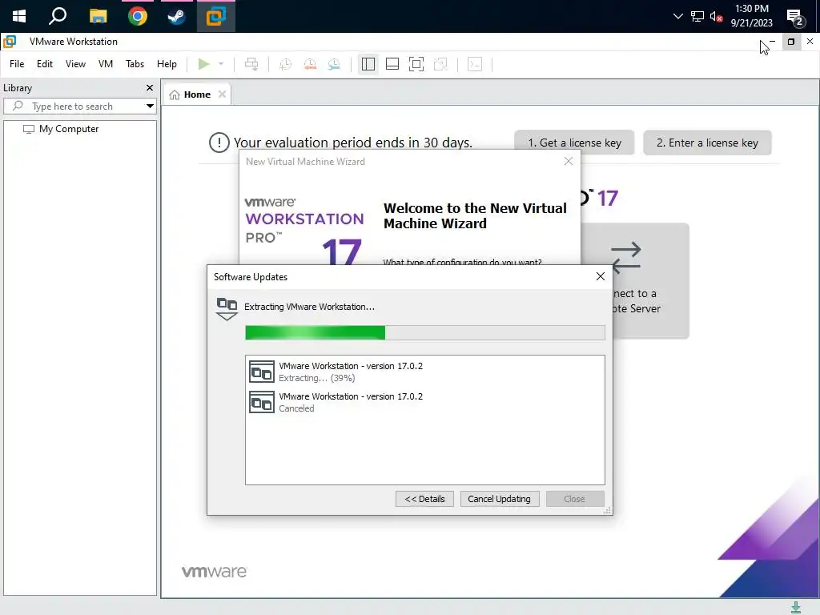Open Steam from the taskbar
The height and width of the screenshot is (615, 820).
176,16
